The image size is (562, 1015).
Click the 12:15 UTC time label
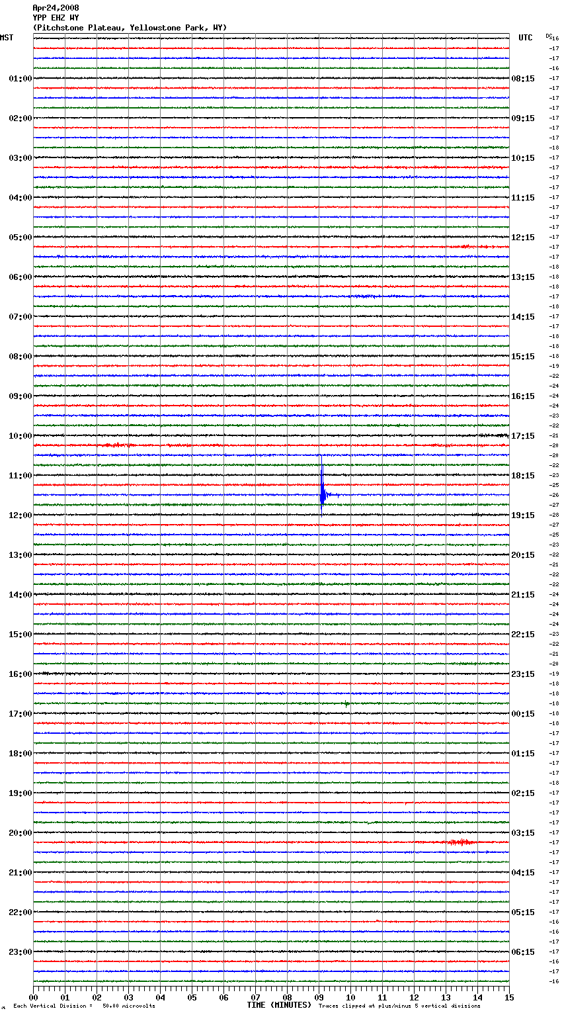click(x=523, y=238)
